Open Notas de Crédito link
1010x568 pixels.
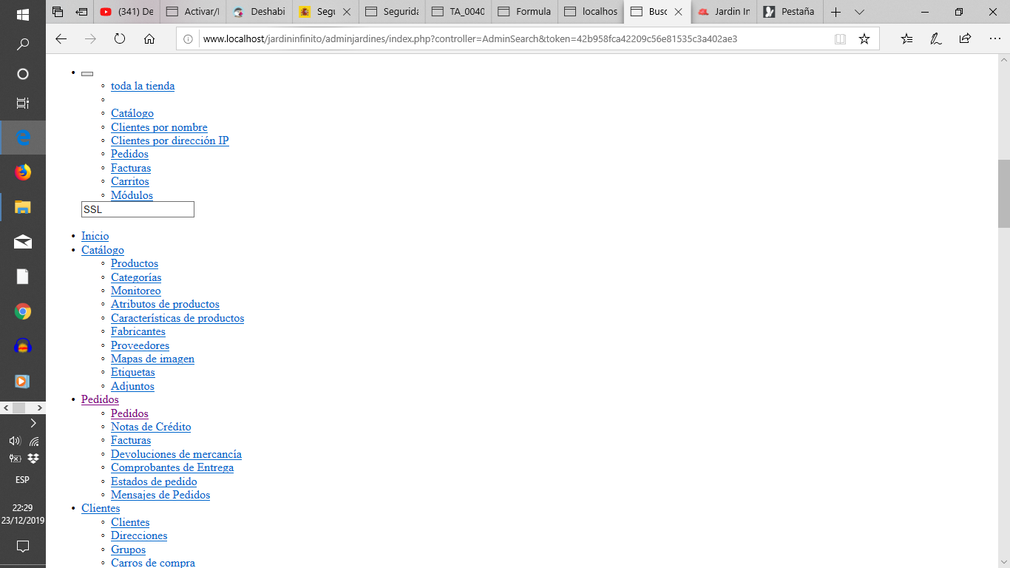(x=151, y=427)
